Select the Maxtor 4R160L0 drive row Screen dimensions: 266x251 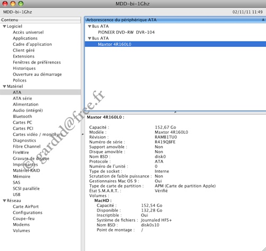coord(176,44)
